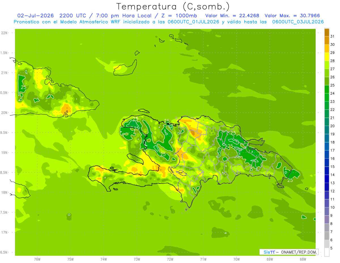Viewport: 340px width, 263px height.
Task: Pick the green legend swatch between 24 and 25
Action: [327, 89]
